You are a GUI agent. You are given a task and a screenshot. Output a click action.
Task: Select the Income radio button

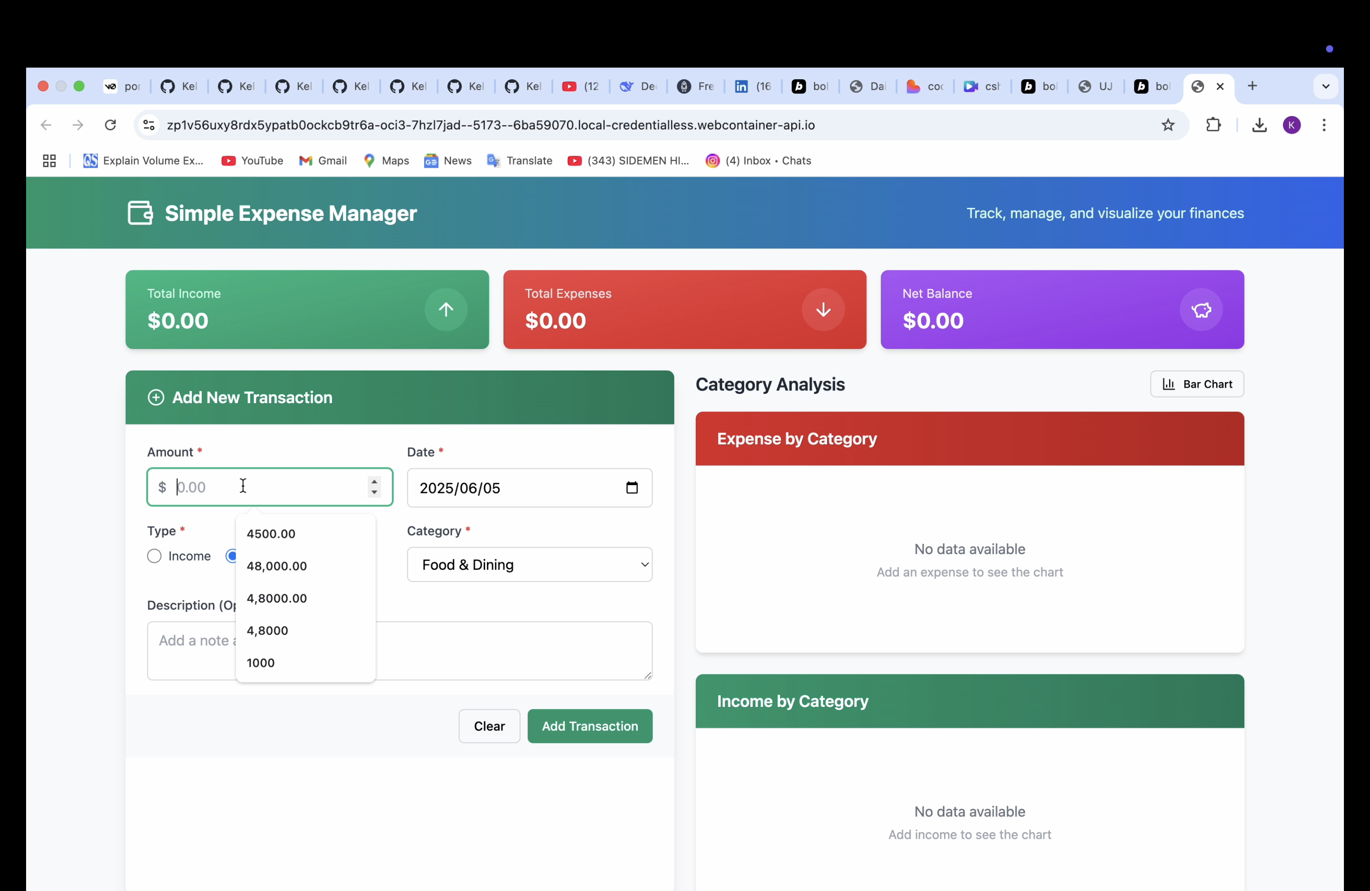(x=154, y=556)
